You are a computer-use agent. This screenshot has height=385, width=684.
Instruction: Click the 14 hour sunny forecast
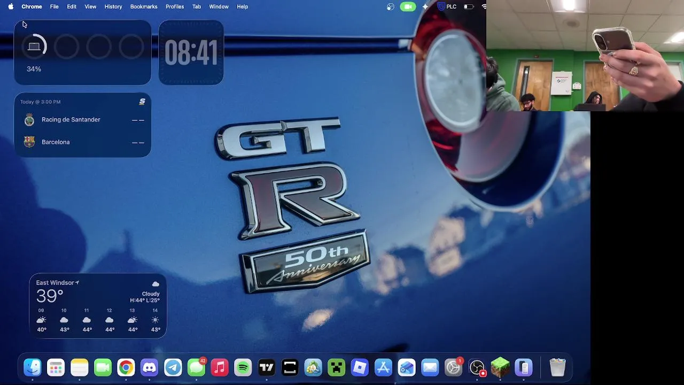pyautogui.click(x=156, y=320)
